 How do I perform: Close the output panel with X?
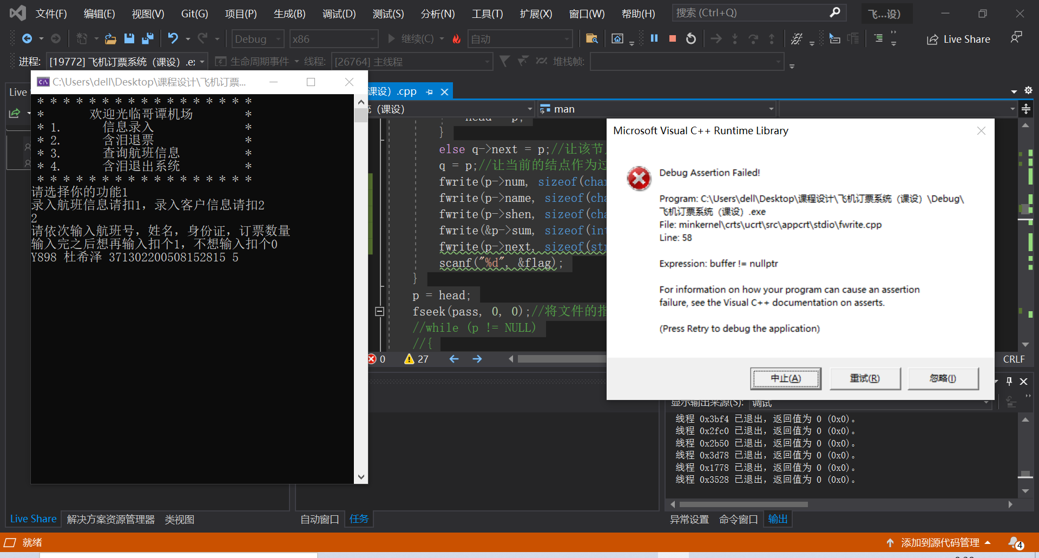coord(1023,382)
